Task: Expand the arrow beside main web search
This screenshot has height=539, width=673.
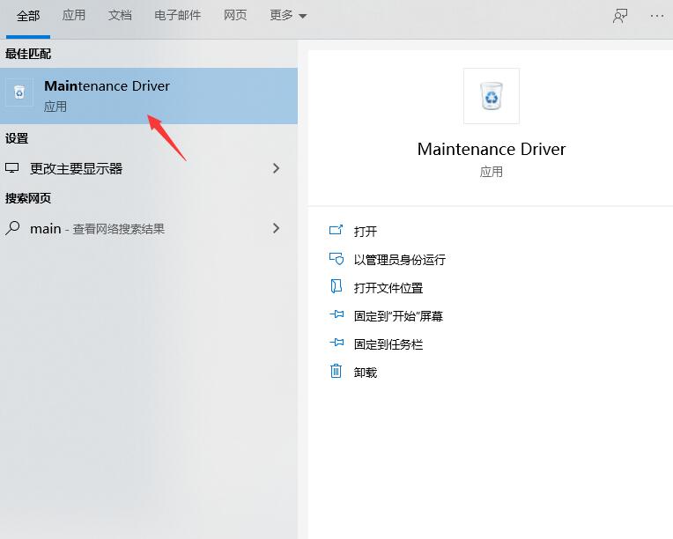Action: 276,228
